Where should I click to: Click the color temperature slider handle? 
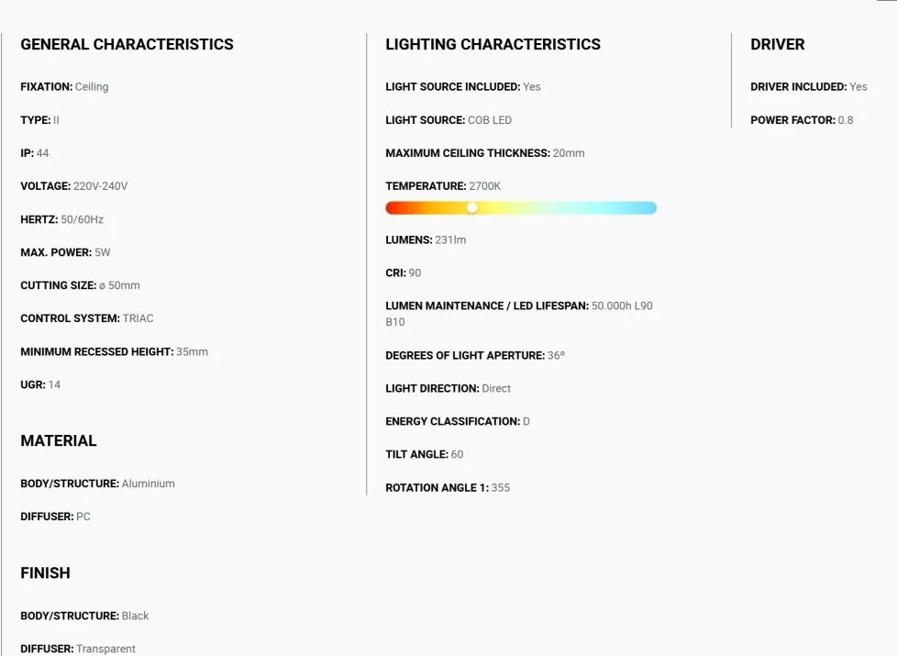click(x=472, y=207)
